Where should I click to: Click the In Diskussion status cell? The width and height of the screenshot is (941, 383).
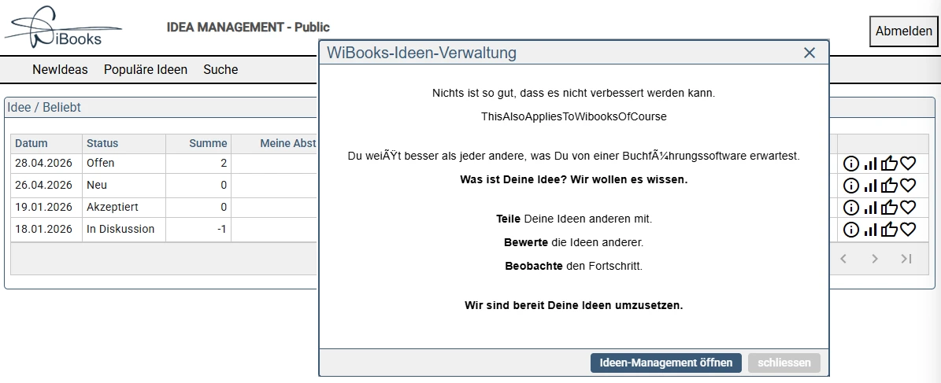pos(124,229)
